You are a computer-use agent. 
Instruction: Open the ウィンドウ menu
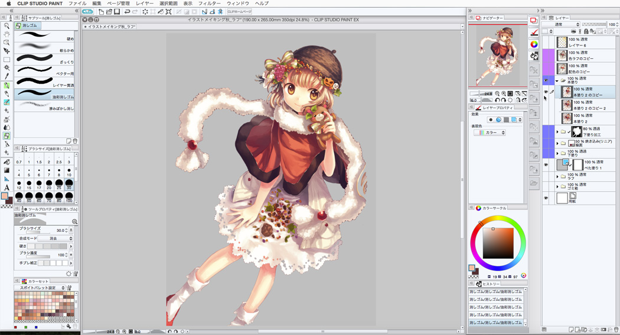point(237,3)
